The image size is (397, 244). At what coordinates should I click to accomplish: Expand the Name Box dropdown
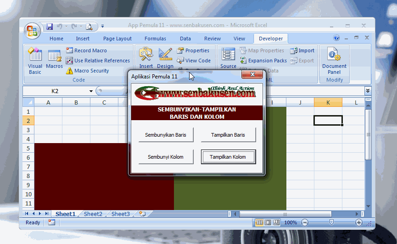point(91,91)
